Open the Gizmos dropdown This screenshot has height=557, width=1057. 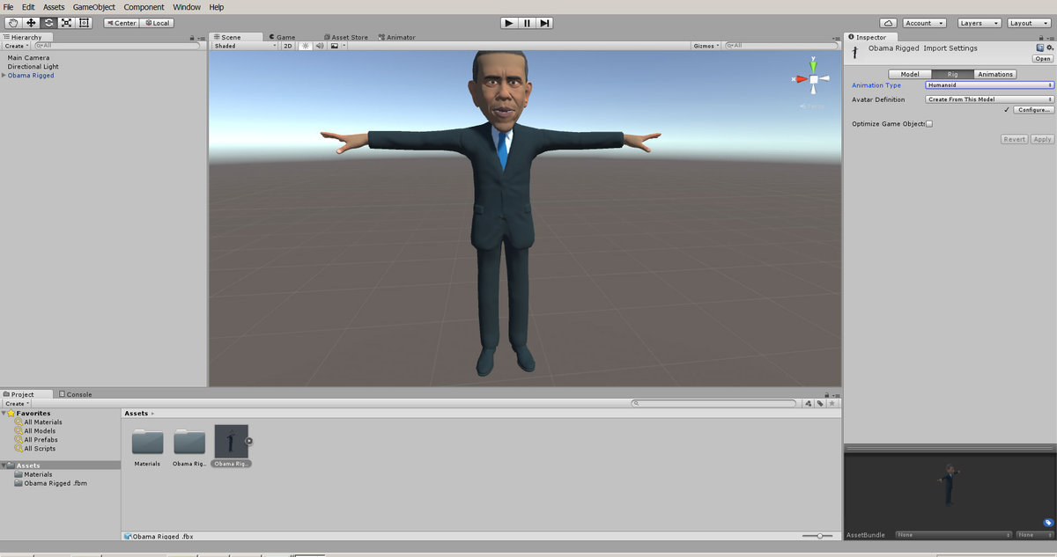coord(706,46)
